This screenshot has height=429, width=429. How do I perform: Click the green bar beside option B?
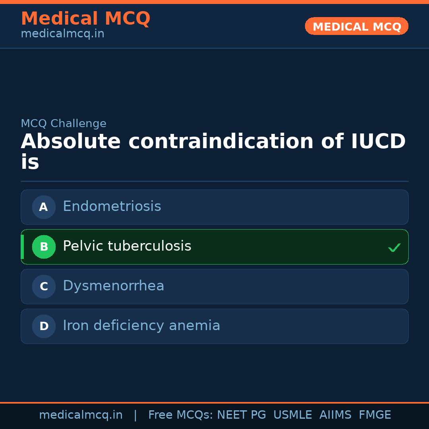point(22,247)
